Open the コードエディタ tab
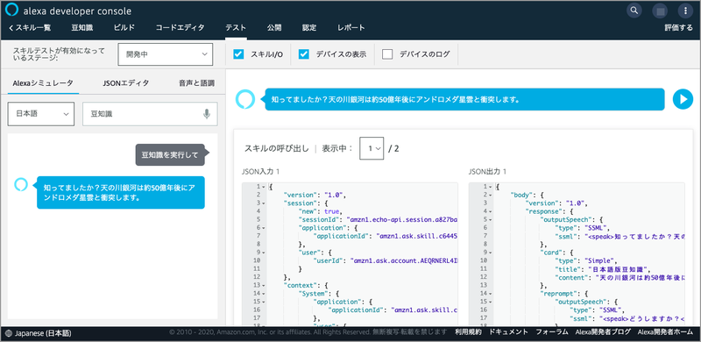The height and width of the screenshot is (342, 701). point(181,28)
